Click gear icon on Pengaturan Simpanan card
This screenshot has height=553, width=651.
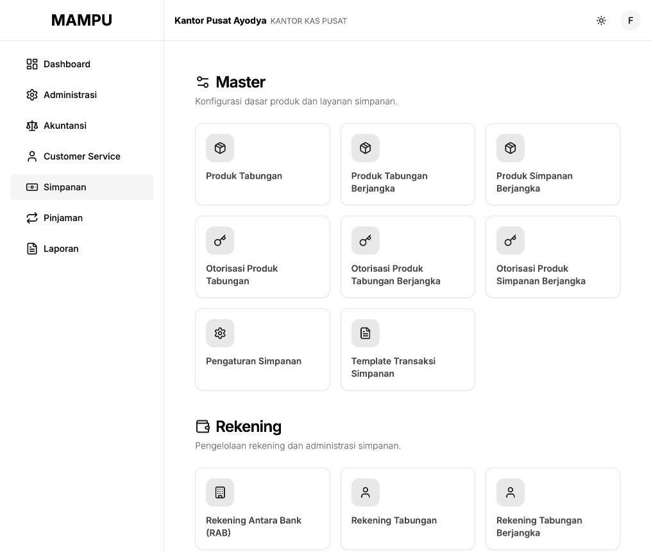point(220,333)
